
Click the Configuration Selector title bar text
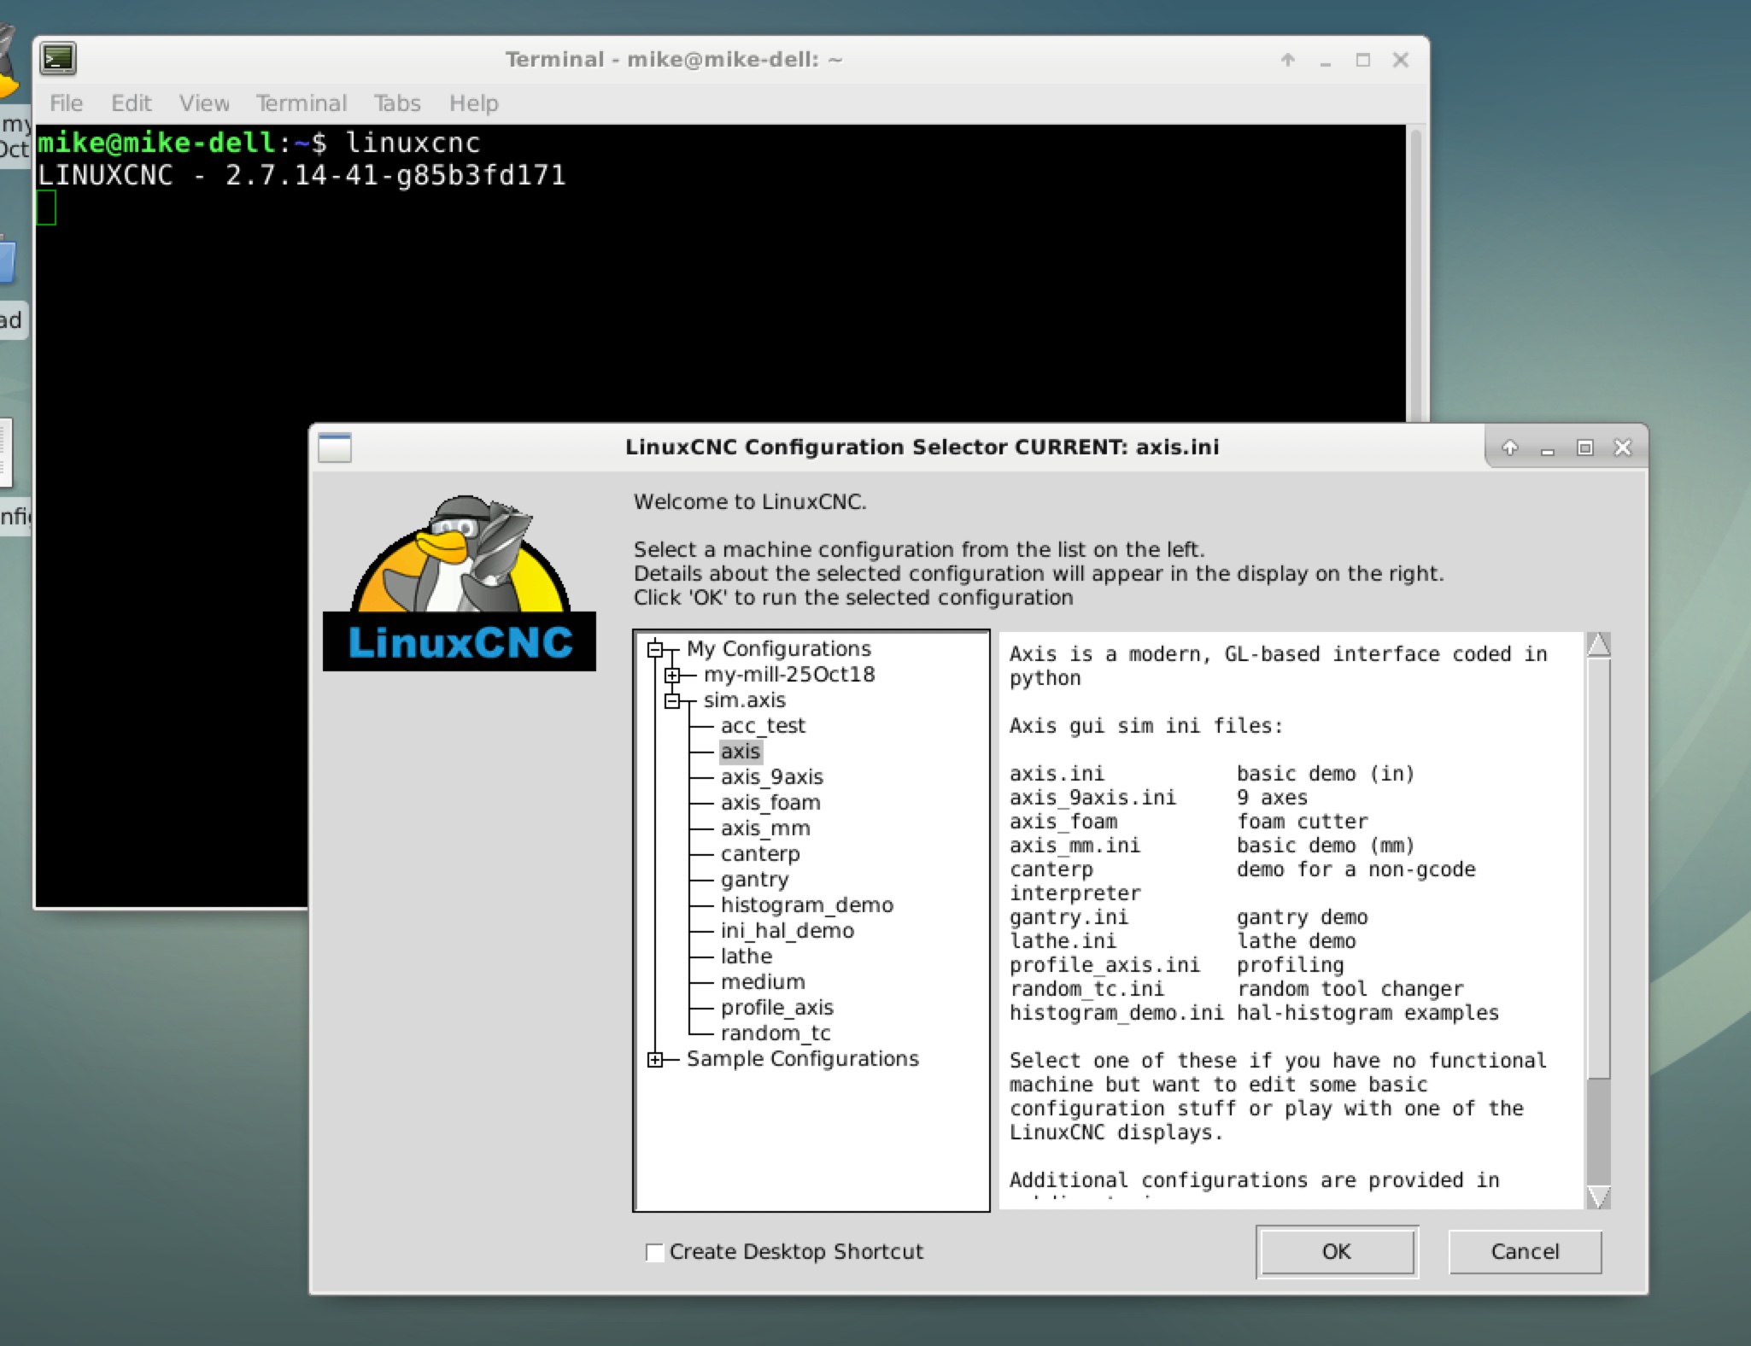pos(922,448)
